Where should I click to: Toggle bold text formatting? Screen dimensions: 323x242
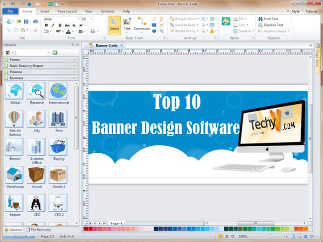pyautogui.click(x=46, y=25)
